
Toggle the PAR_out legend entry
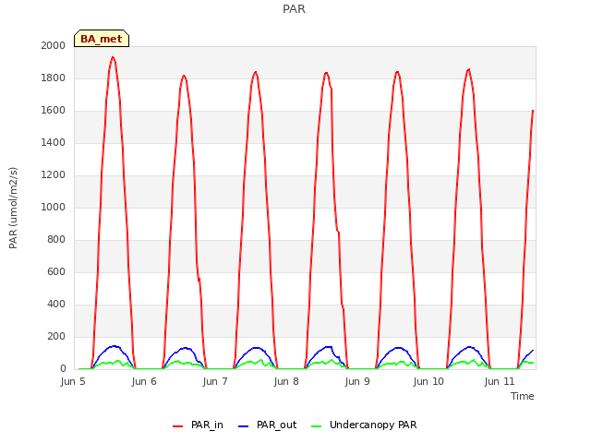[268, 425]
